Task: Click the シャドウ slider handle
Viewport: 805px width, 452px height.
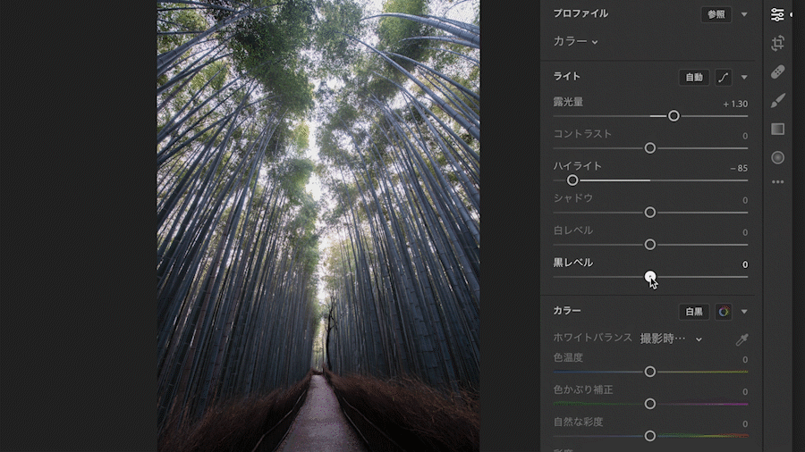Action: coord(650,213)
